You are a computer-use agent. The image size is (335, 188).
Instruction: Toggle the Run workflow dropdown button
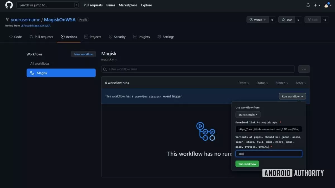pos(292,96)
